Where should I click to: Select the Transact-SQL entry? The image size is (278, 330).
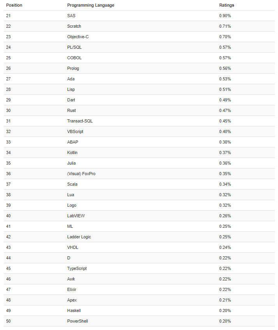(x=80, y=121)
